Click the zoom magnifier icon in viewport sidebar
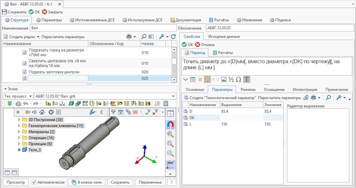The width and height of the screenshot is (356, 188). pyautogui.click(x=170, y=134)
